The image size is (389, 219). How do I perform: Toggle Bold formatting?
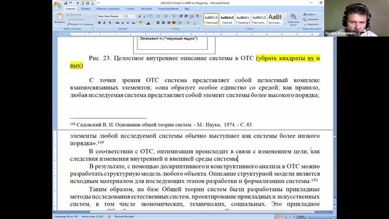pos(99,23)
